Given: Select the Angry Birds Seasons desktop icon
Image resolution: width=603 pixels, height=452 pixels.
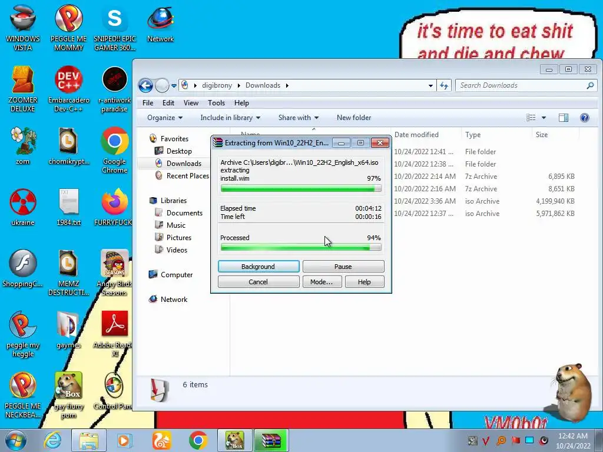Looking at the screenshot, I should 115,272.
